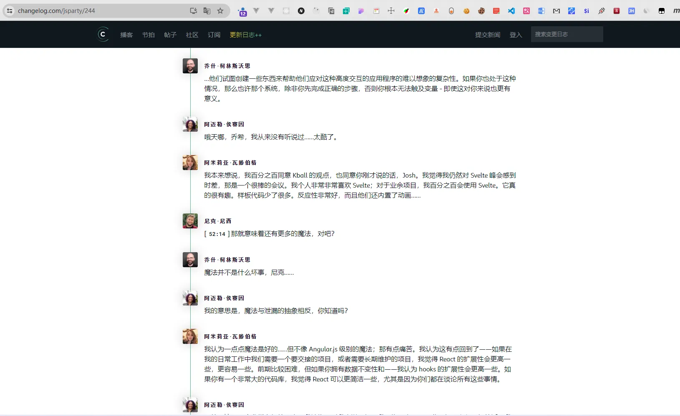Jump to the 52:14 timestamp marker
The width and height of the screenshot is (680, 416).
click(217, 234)
